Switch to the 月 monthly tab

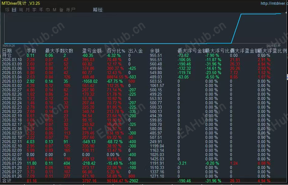[28, 10]
